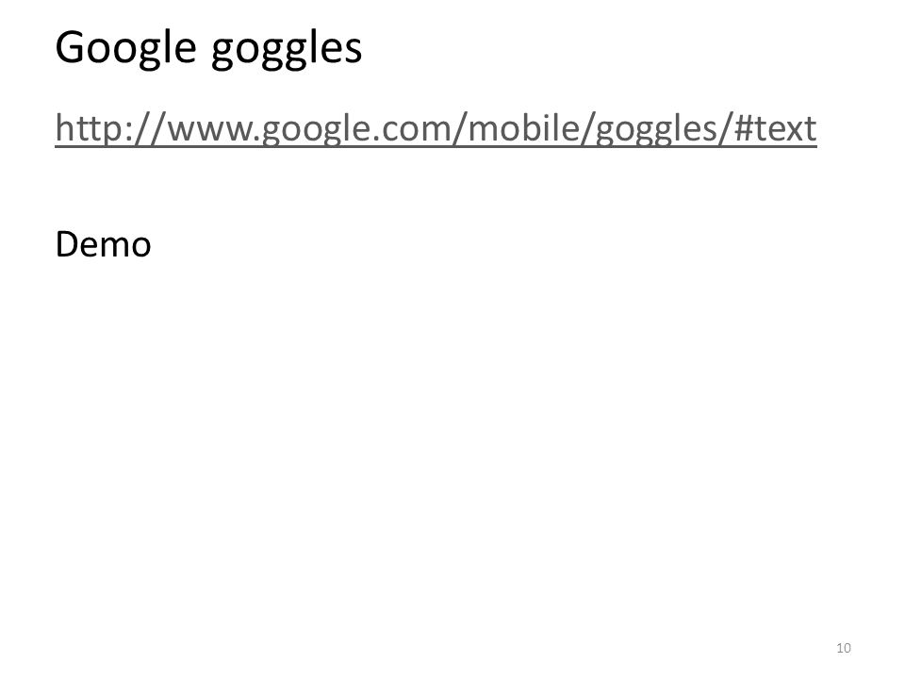Image resolution: width=905 pixels, height=679 pixels.
Task: Click 'goggles' segment within the URL
Action: tap(656, 129)
